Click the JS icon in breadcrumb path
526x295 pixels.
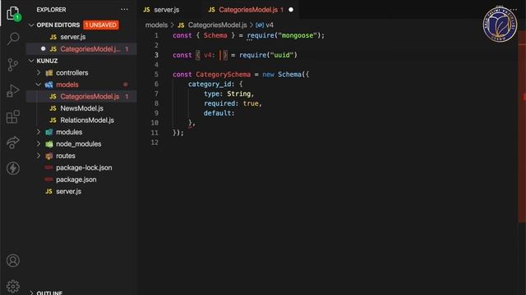181,25
